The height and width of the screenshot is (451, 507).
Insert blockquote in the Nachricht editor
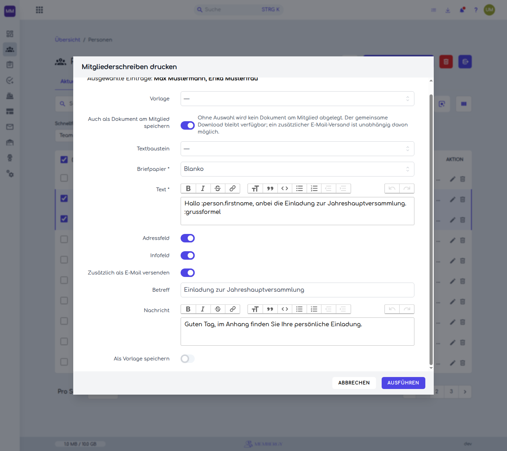(270, 309)
